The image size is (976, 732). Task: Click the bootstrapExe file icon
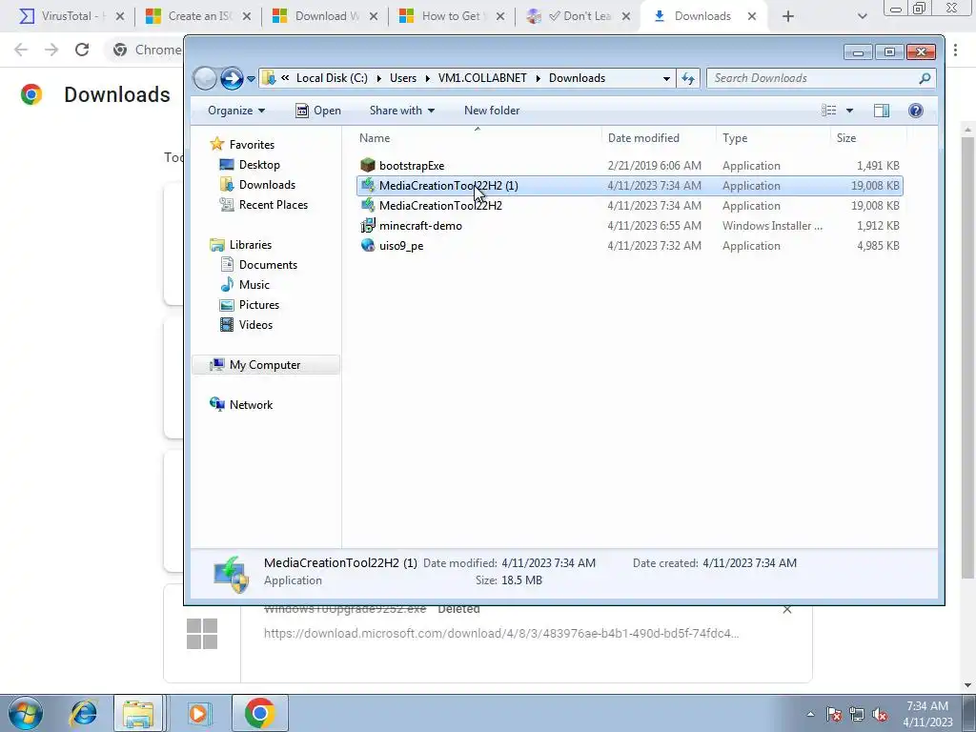coord(368,165)
